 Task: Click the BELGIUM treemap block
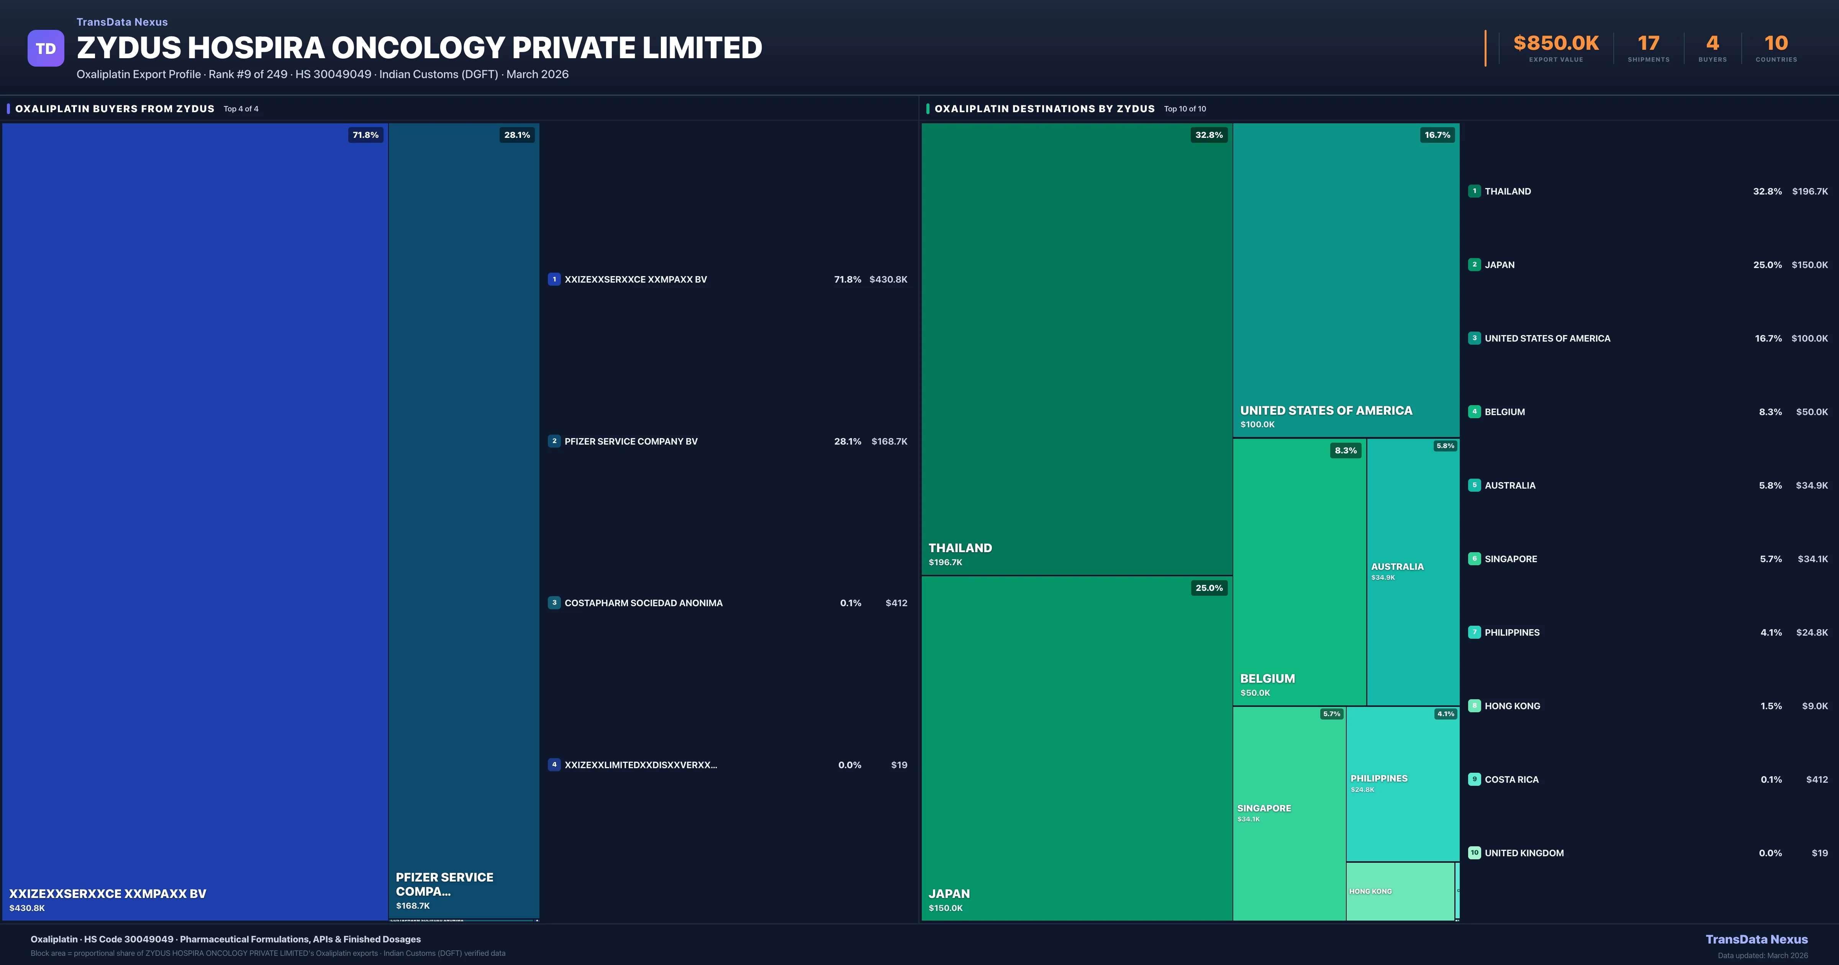tap(1298, 571)
